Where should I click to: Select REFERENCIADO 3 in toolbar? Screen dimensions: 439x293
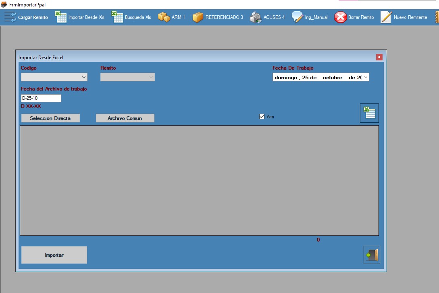pos(218,17)
